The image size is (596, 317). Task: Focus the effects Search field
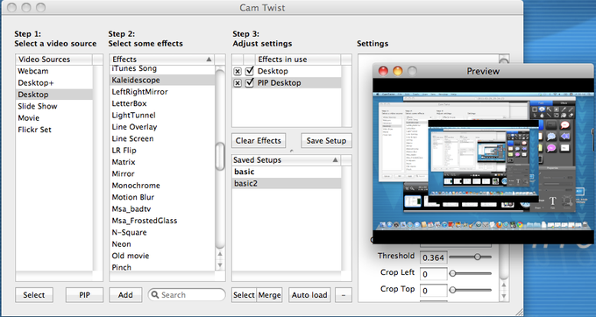(187, 295)
